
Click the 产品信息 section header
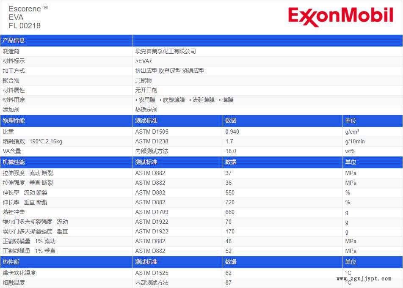[14, 41]
